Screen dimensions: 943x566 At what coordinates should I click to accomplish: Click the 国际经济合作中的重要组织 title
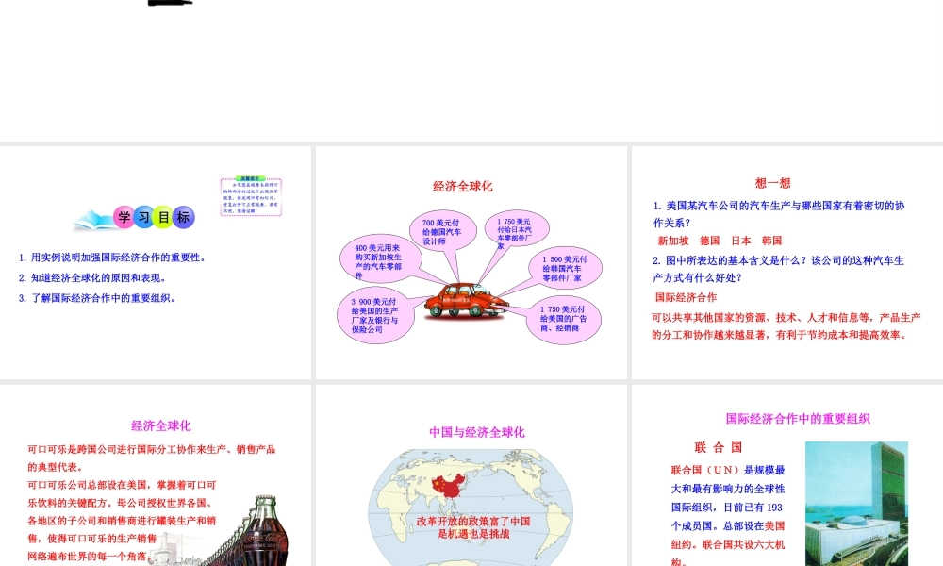coord(798,419)
